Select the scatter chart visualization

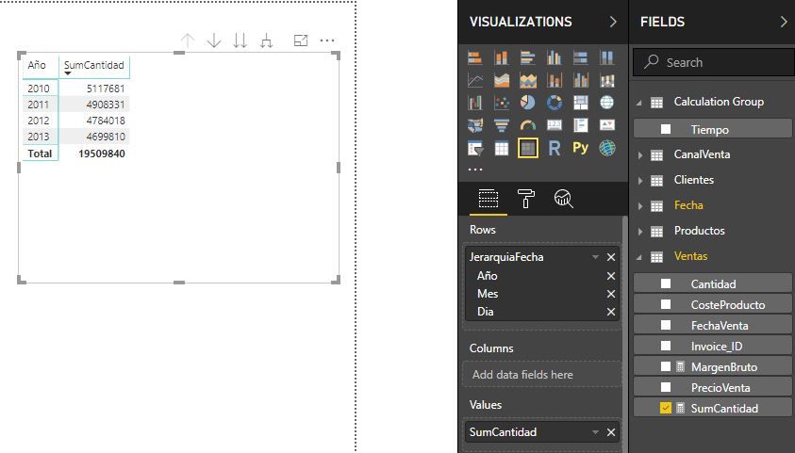point(502,103)
